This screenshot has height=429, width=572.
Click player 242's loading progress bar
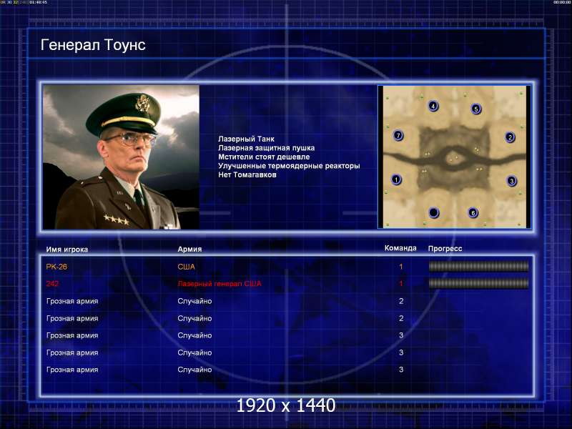click(478, 283)
